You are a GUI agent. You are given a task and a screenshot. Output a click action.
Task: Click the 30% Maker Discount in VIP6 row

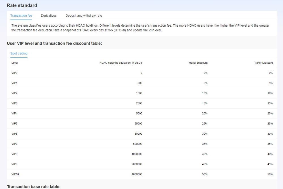coord(205,134)
